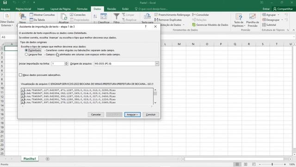296x167 pixels.
Task: Open Validação de Dados dropdown arrow
Action: [184, 25]
